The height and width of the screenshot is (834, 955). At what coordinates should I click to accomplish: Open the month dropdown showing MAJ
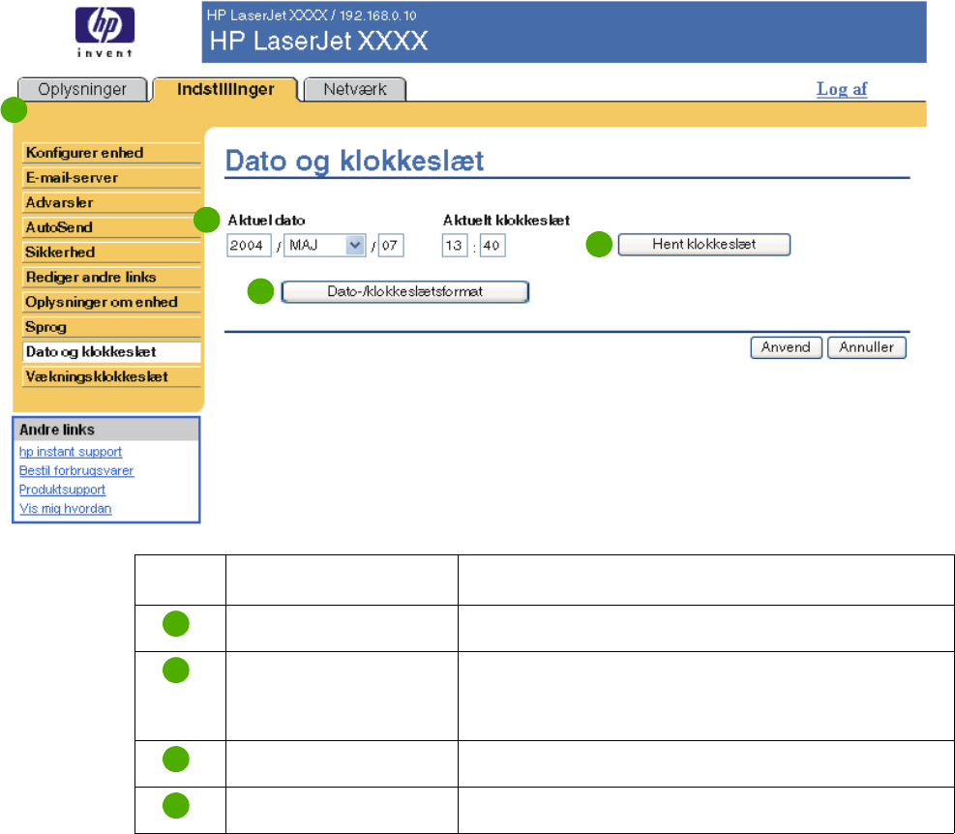(x=325, y=246)
